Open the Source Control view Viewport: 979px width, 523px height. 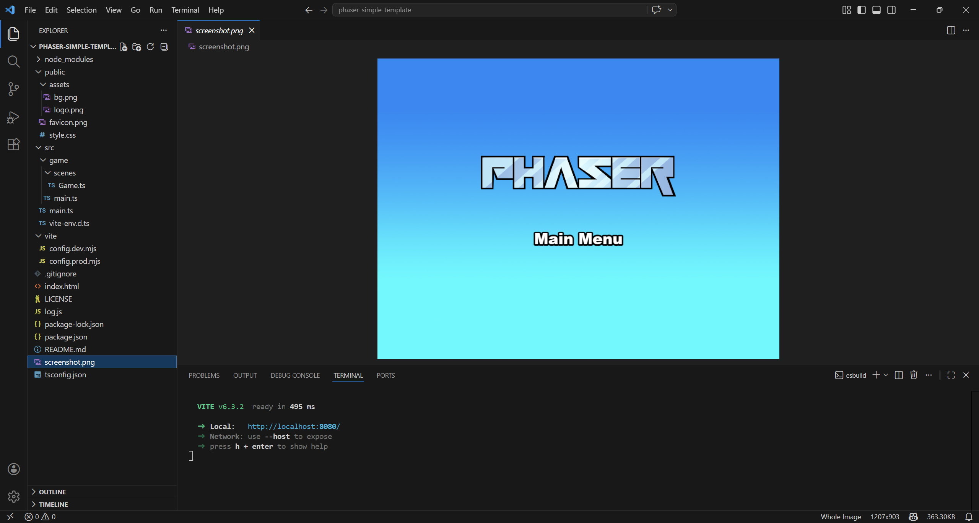pyautogui.click(x=13, y=89)
